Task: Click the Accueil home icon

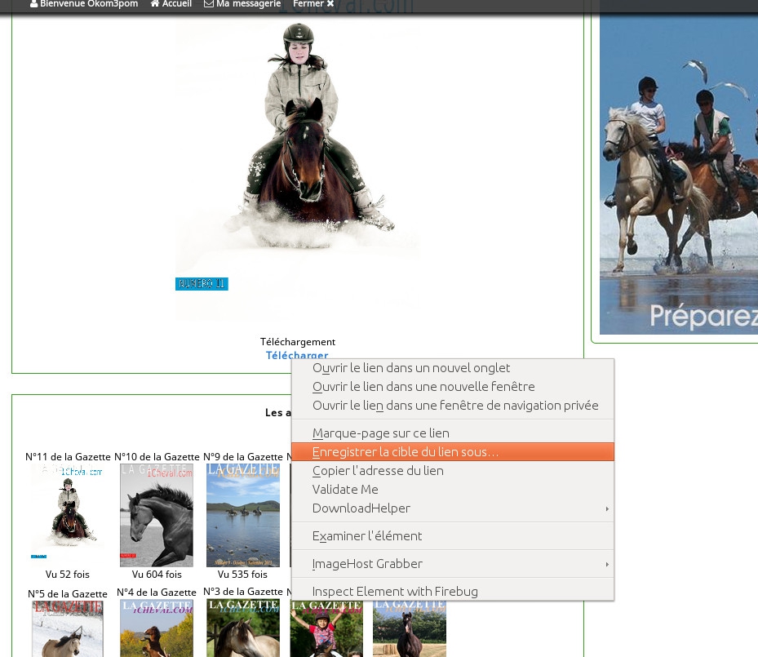Action: click(x=155, y=4)
